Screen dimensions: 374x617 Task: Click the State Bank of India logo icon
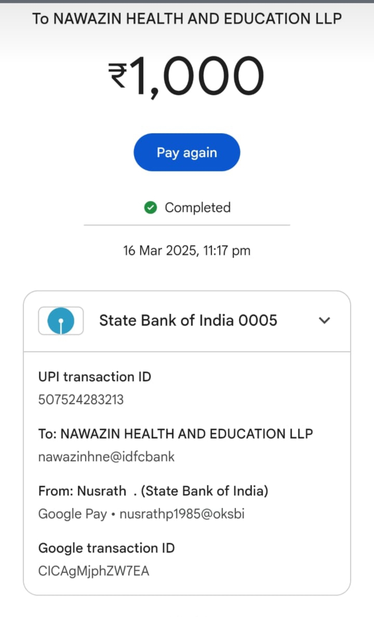coord(61,321)
